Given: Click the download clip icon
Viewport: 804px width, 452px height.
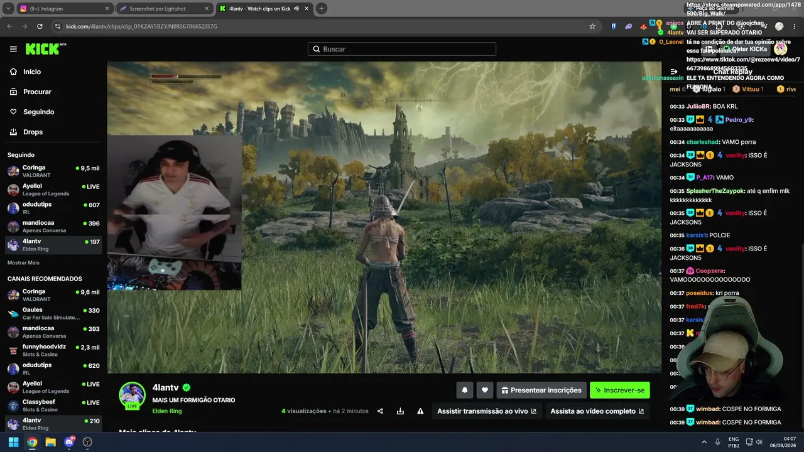Looking at the screenshot, I should tap(400, 411).
